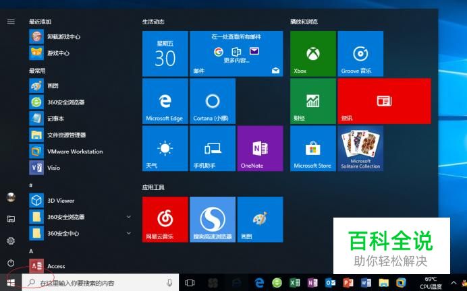
Task: Launch Microsoft Edge tile
Action: 165,101
